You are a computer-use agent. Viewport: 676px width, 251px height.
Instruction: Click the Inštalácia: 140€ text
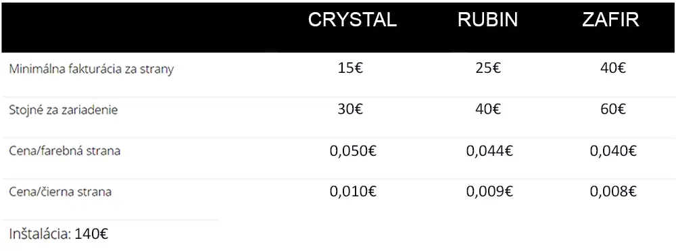coord(59,233)
